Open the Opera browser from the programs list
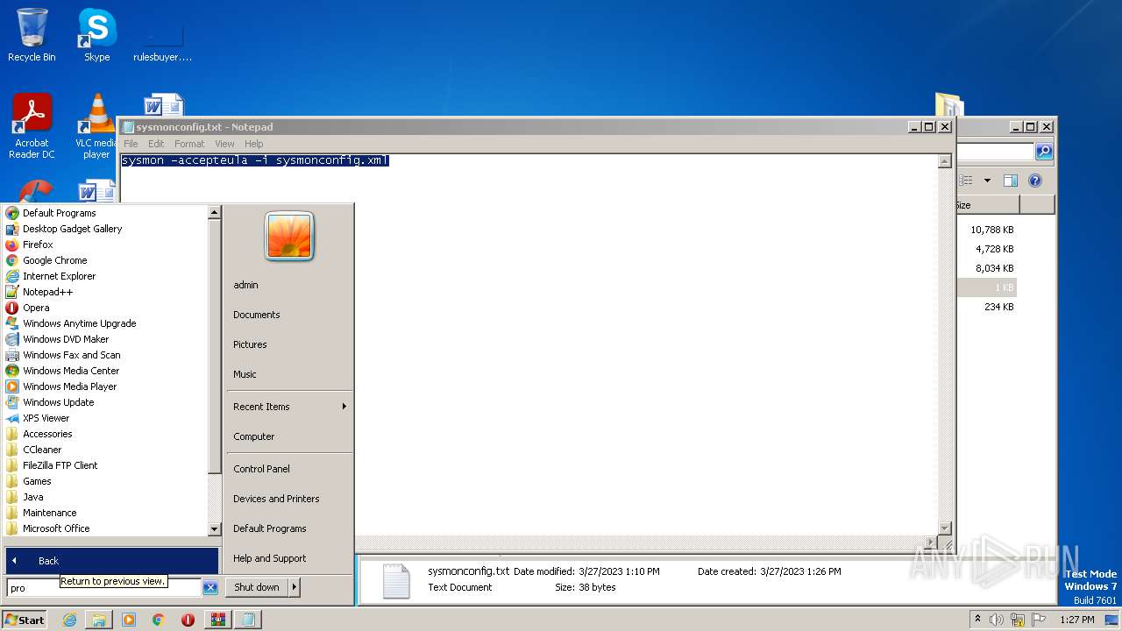The image size is (1122, 631). tap(105, 308)
